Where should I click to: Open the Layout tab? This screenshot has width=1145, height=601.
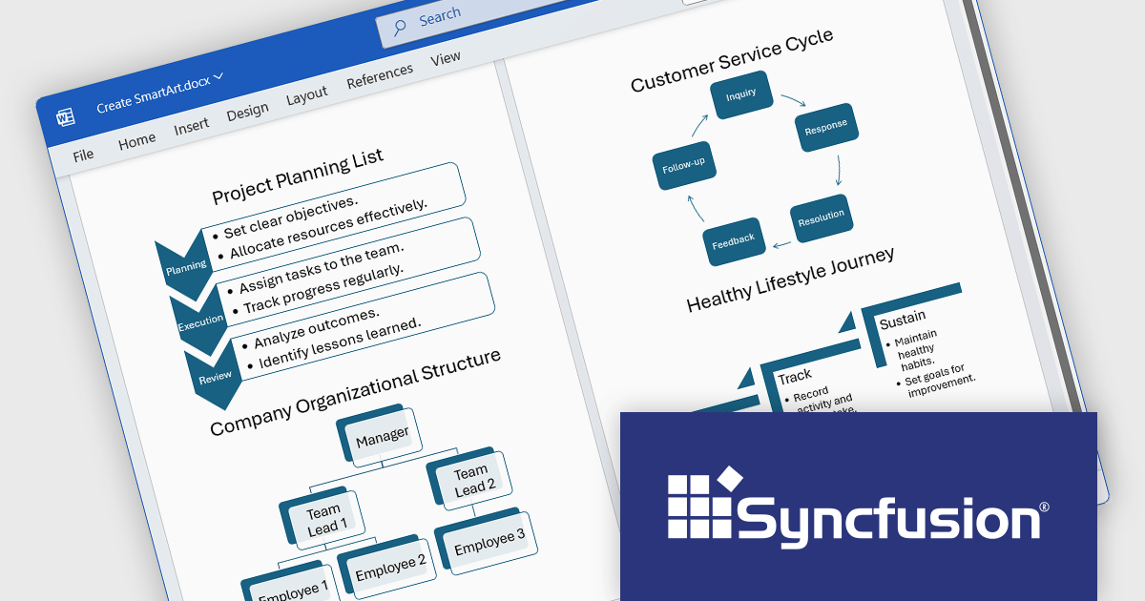[306, 95]
